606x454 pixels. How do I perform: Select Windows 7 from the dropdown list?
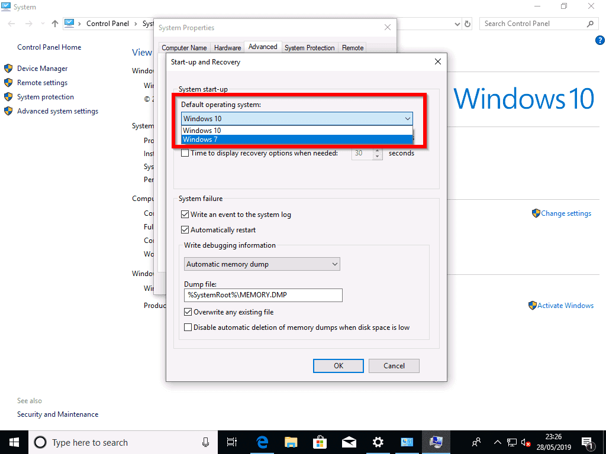coord(297,140)
